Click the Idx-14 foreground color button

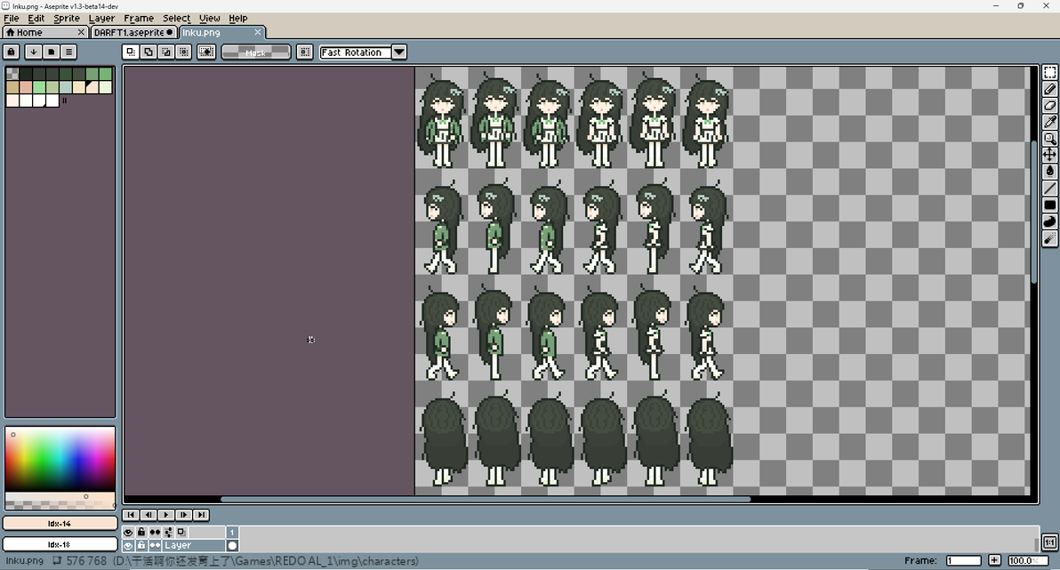tap(60, 524)
